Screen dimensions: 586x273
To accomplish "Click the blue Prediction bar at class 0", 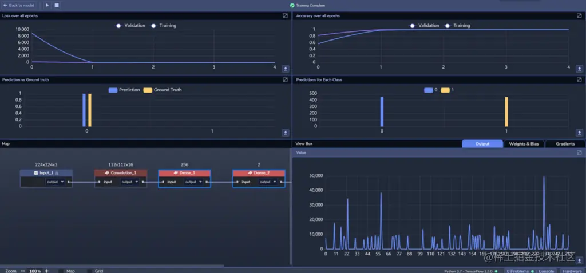I will (x=84, y=110).
